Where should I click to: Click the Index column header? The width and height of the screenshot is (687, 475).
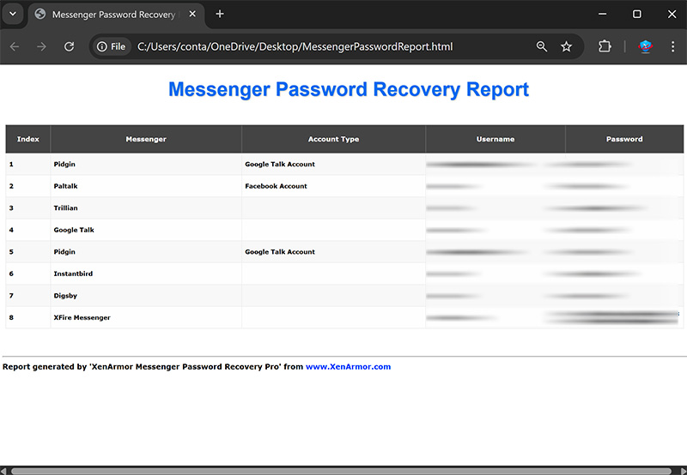click(x=28, y=139)
